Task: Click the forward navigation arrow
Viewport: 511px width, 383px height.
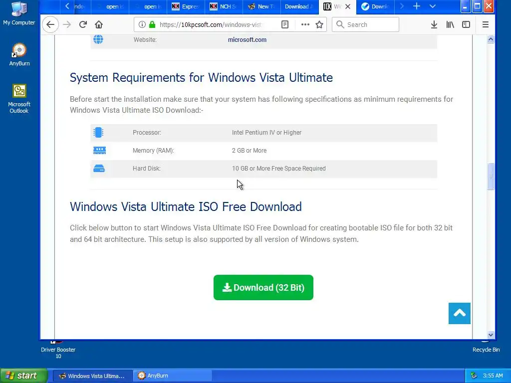Action: [67, 24]
